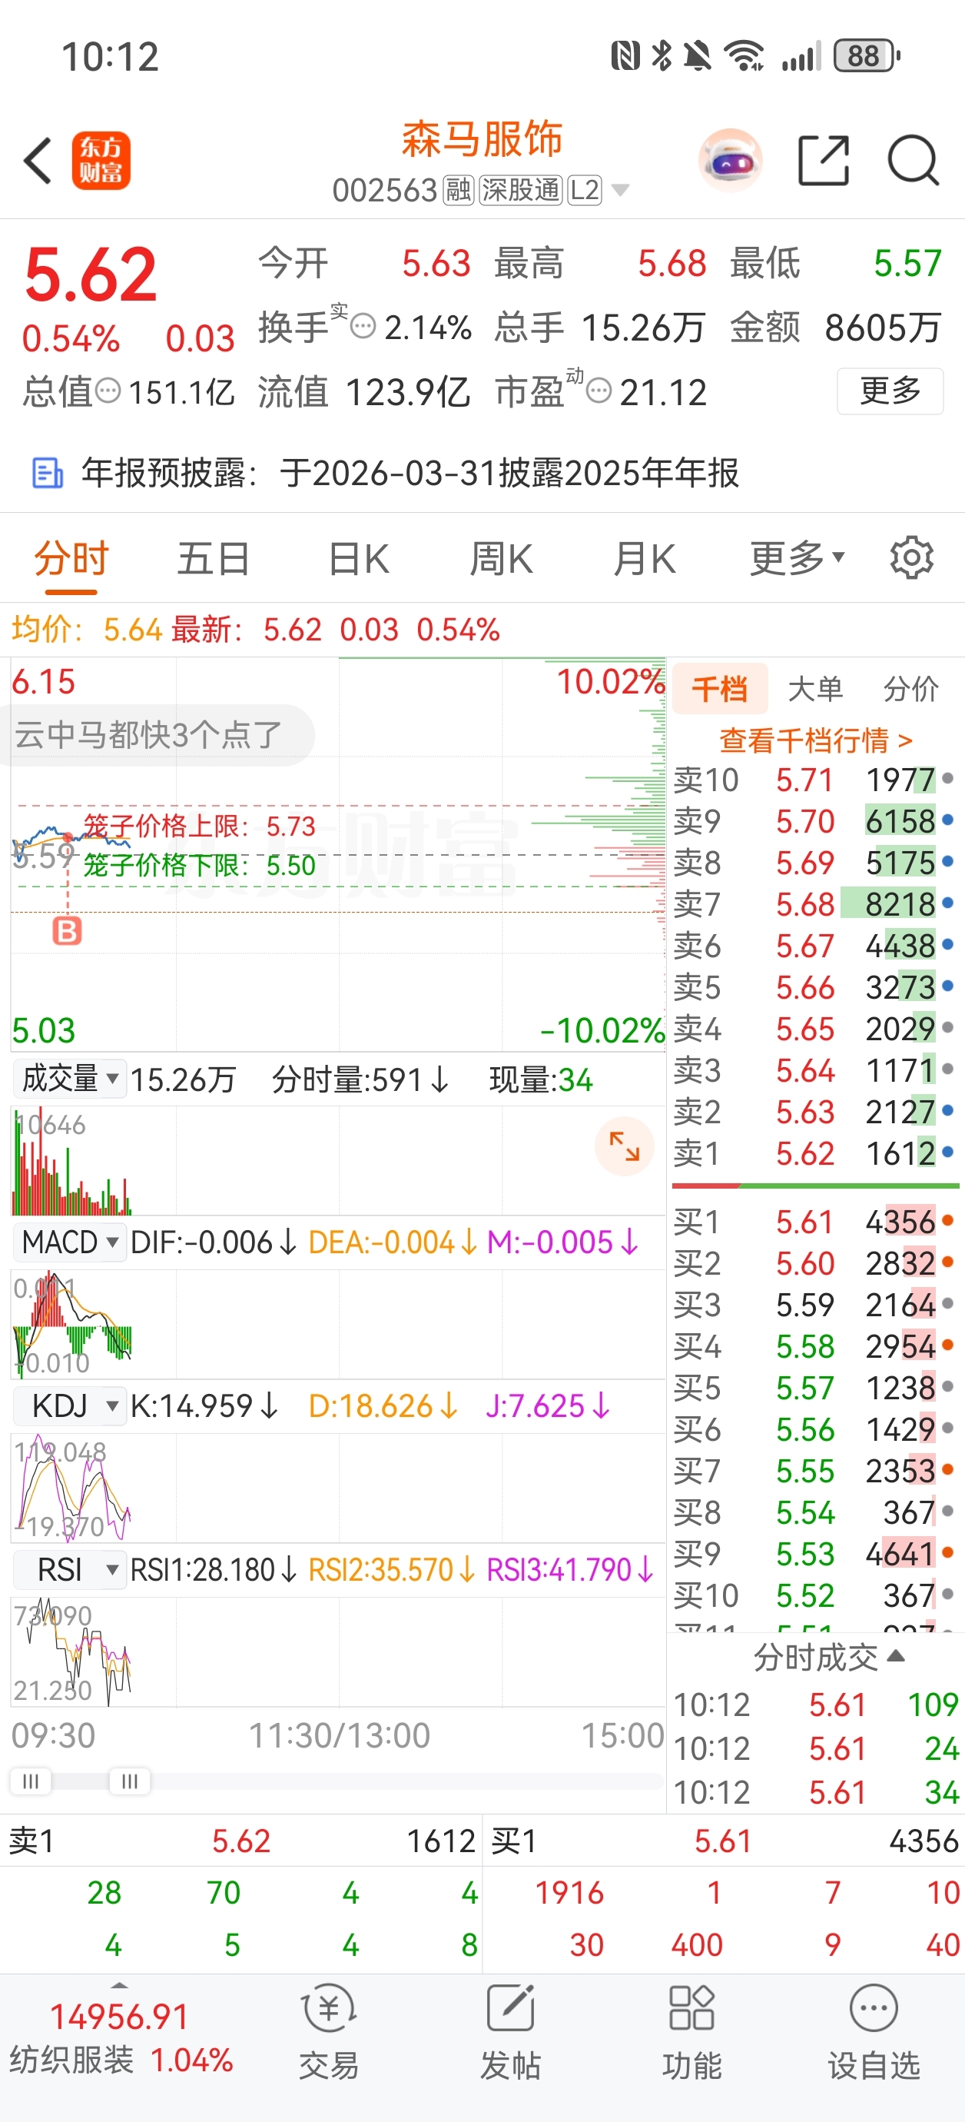
Task: Tap the L2 level badge
Action: [585, 191]
